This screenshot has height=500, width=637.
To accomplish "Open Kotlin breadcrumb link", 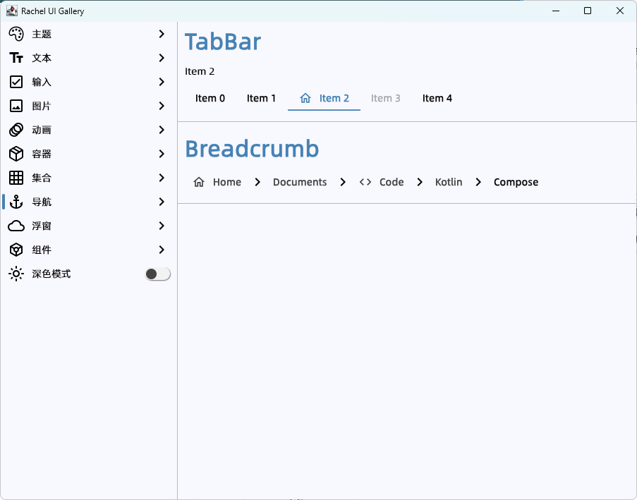I will (x=449, y=182).
